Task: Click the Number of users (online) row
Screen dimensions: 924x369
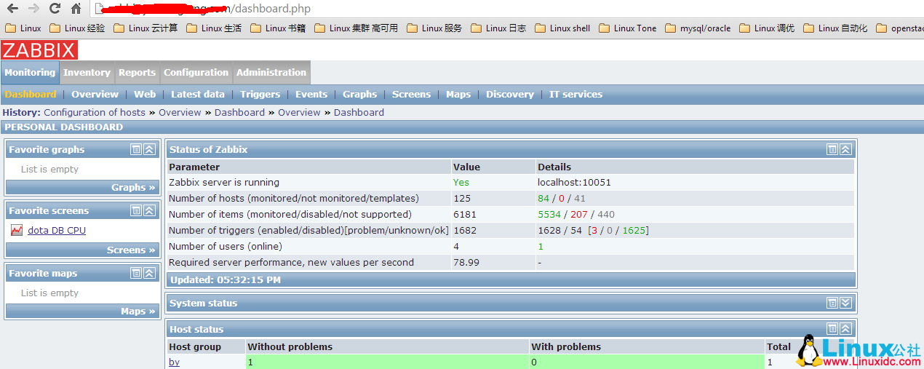Action: (x=510, y=246)
